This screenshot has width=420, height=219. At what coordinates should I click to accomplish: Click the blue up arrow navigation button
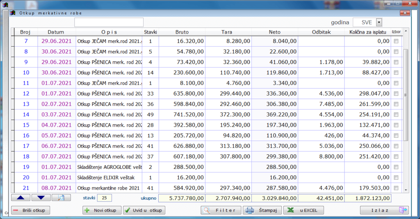tap(21, 198)
